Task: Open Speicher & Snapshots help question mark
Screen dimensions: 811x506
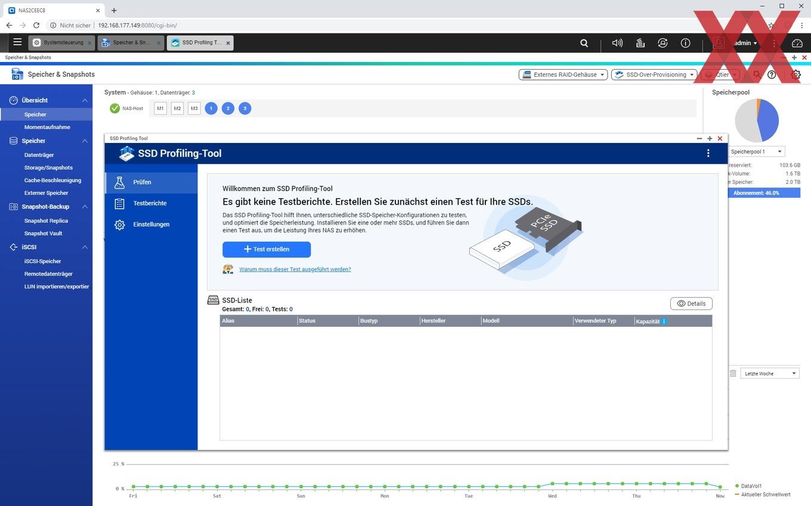Action: pos(772,74)
